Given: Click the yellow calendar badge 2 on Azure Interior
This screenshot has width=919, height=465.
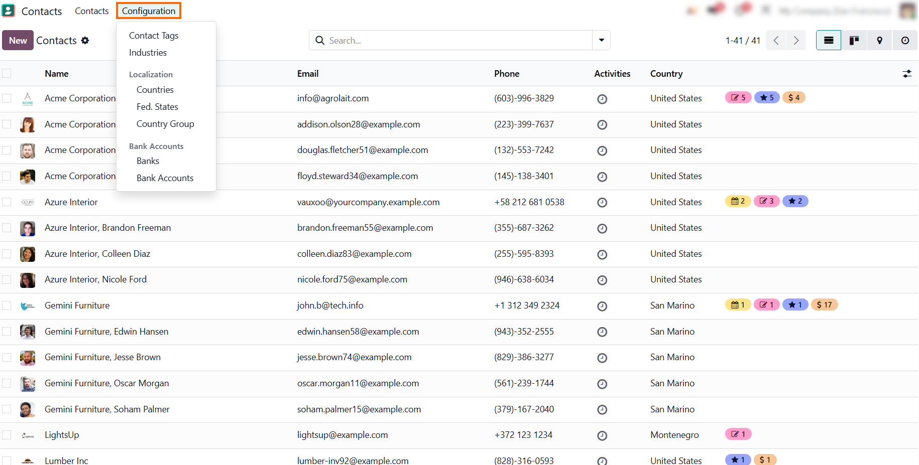Looking at the screenshot, I should click(x=738, y=201).
